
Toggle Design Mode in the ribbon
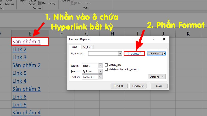(x=33, y=3)
